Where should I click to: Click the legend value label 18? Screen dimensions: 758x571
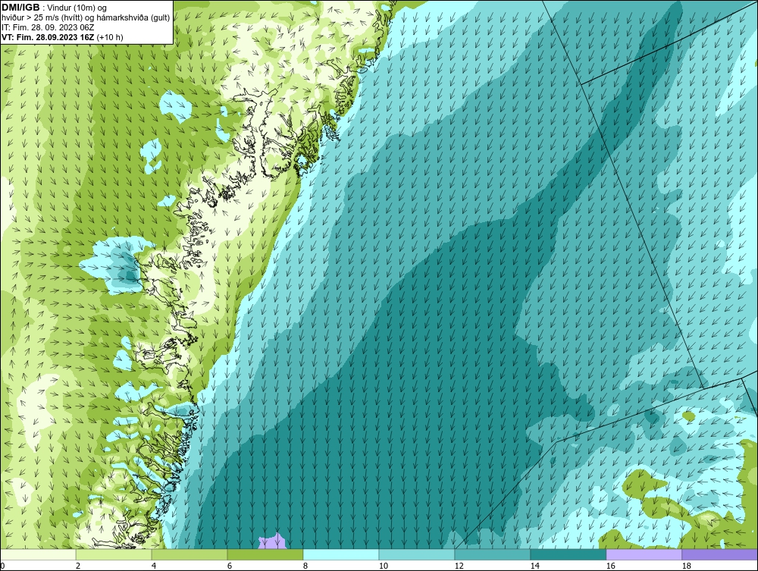pyautogui.click(x=687, y=566)
